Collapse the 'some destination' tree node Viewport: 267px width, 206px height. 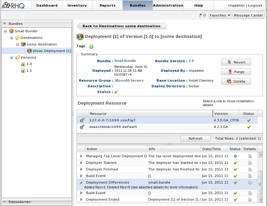pos(17,44)
